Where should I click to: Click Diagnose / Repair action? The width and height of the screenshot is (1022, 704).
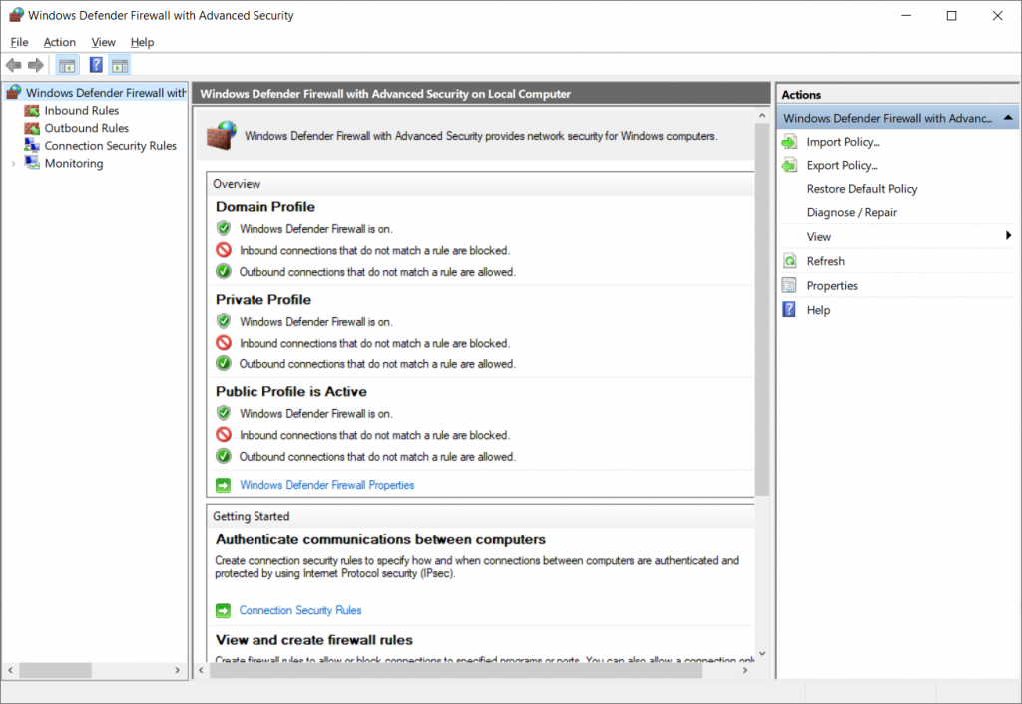(x=852, y=213)
